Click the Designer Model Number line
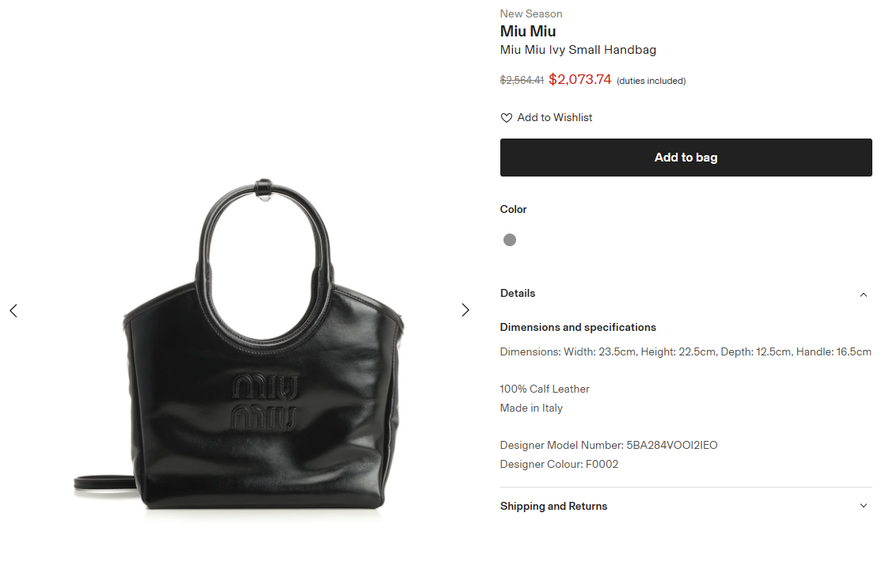 click(x=609, y=446)
